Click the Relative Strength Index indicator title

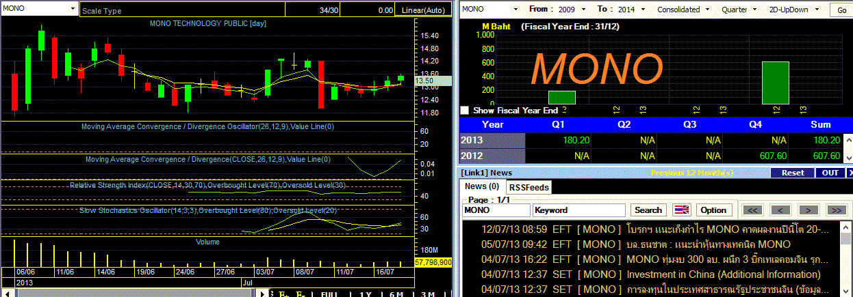point(208,185)
